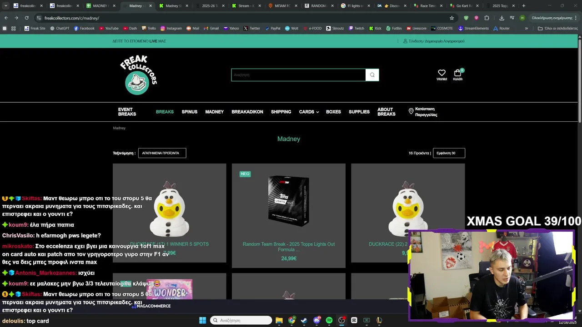This screenshot has width=582, height=327.
Task: Open the ABOUT BREAKS menu item
Action: tap(386, 112)
